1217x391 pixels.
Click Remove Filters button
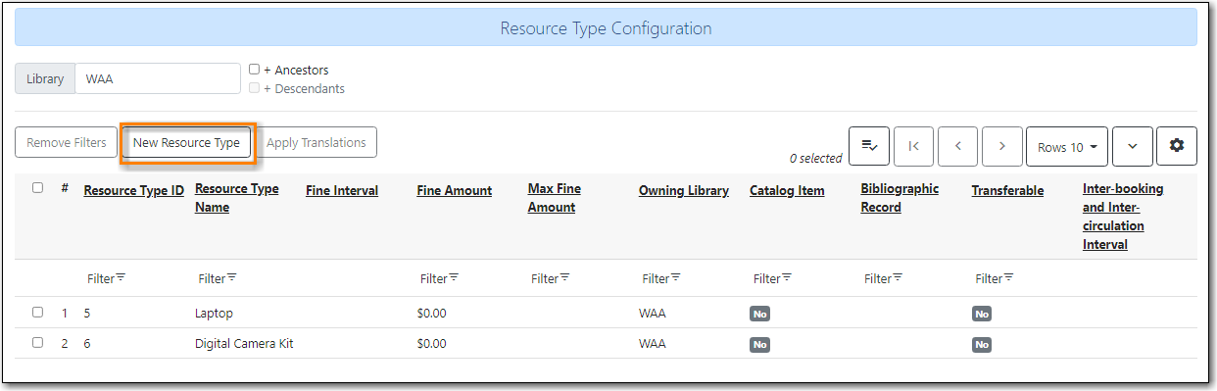pos(67,143)
